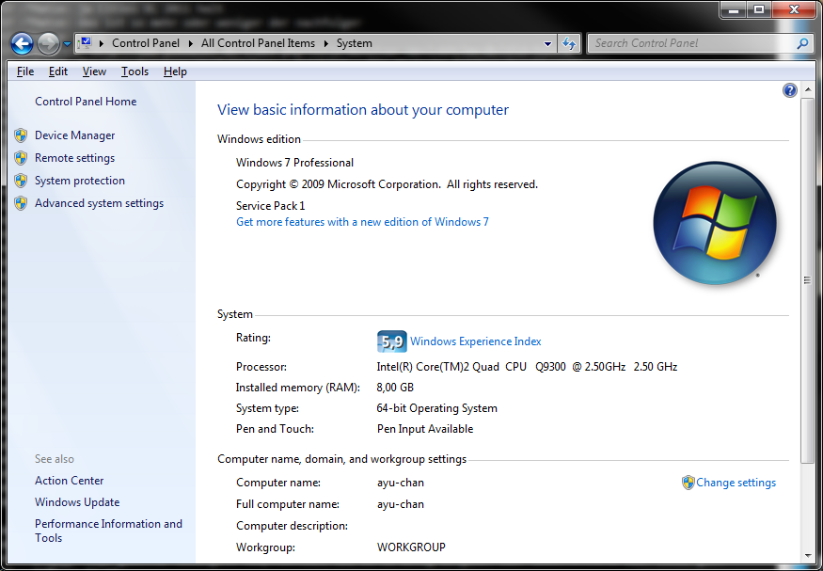
Task: Open Advanced system settings
Action: tap(99, 203)
